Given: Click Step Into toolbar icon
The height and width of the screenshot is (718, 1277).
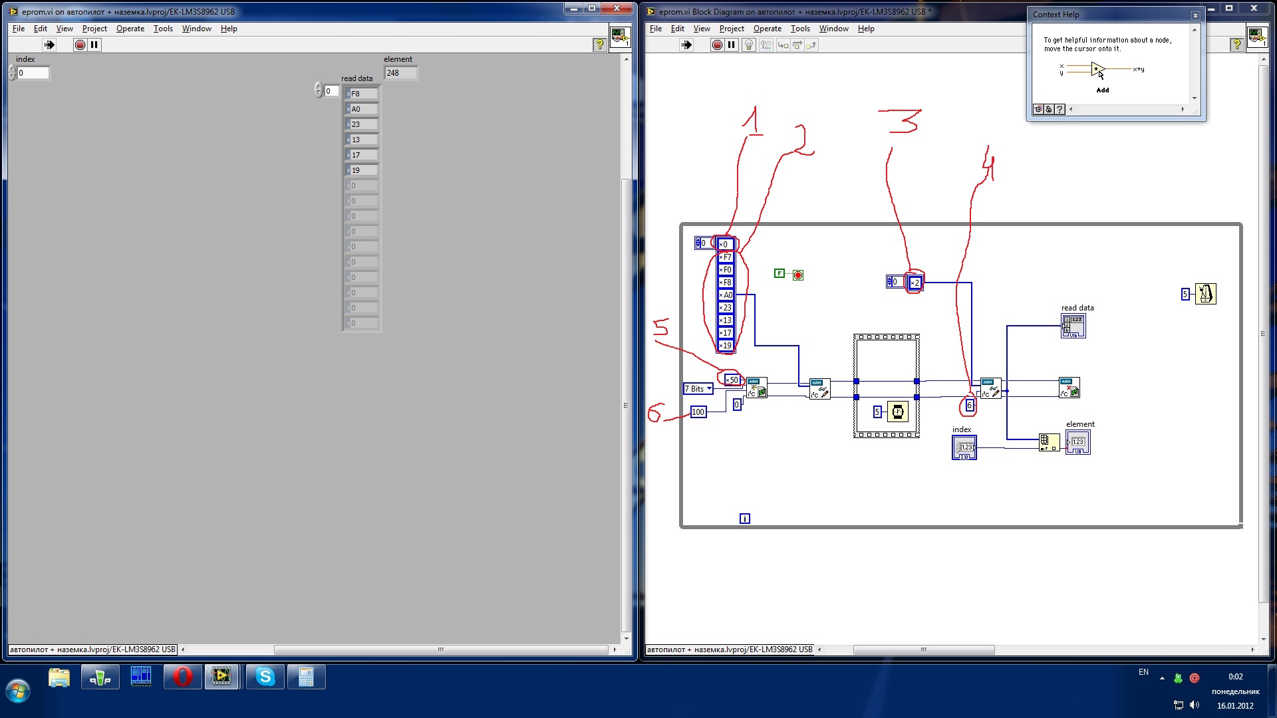Looking at the screenshot, I should (x=783, y=45).
